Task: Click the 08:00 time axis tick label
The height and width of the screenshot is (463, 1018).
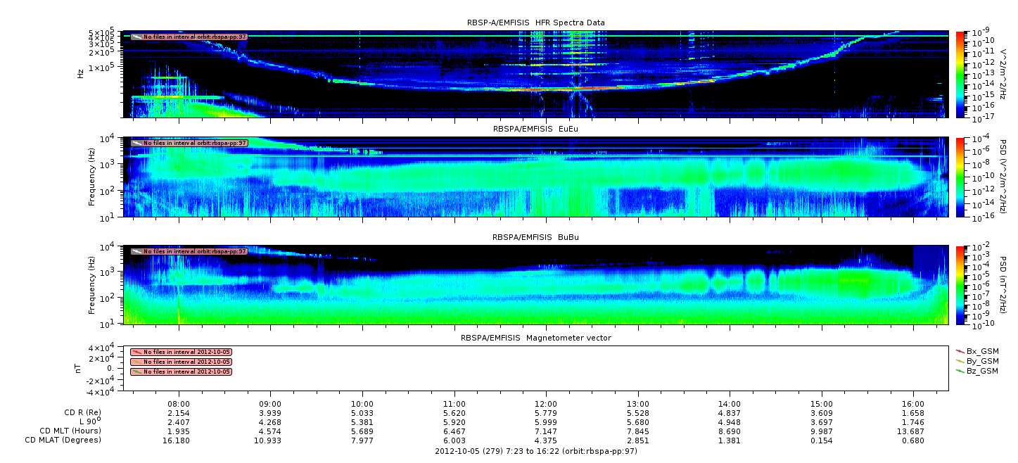Action: point(179,402)
